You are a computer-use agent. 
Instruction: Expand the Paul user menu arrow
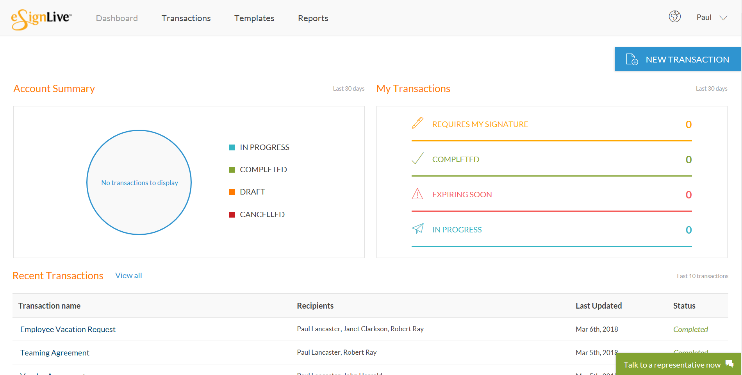(x=723, y=18)
